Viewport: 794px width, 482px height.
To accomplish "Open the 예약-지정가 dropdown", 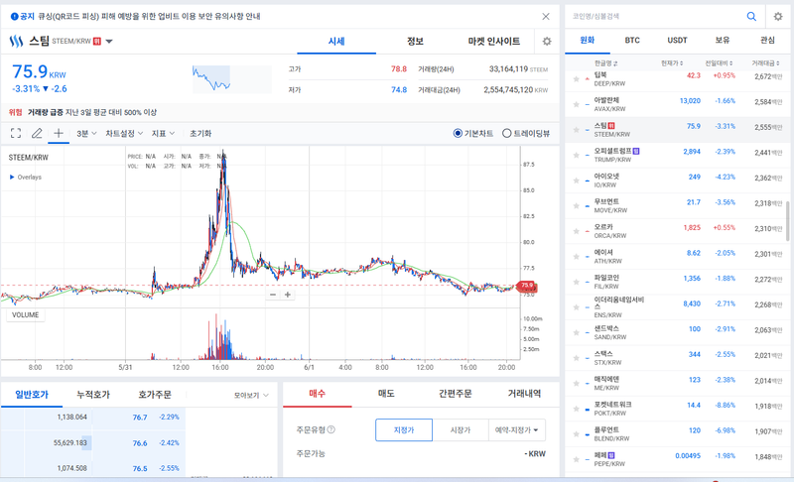I will 516,429.
